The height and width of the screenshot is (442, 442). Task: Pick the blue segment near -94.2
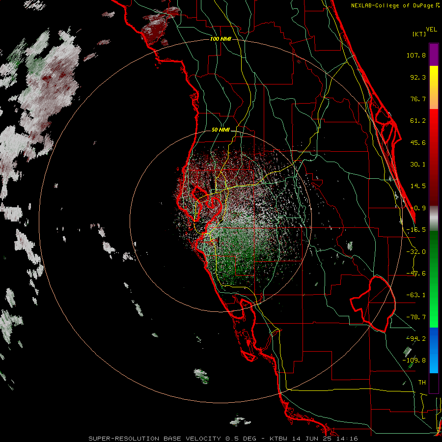[x=434, y=338]
